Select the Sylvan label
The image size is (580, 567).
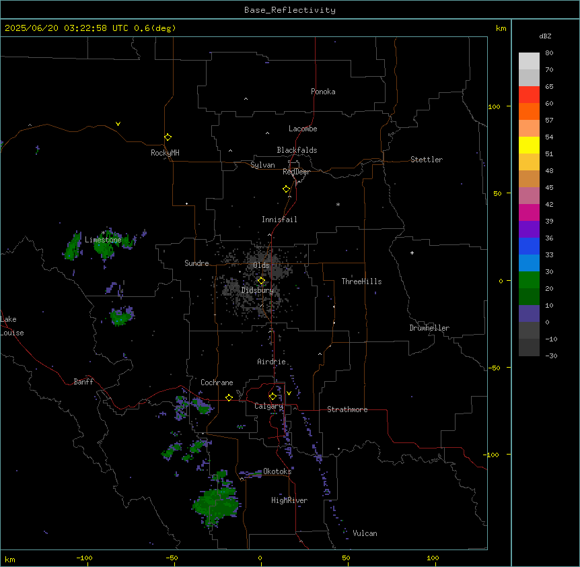click(x=262, y=165)
